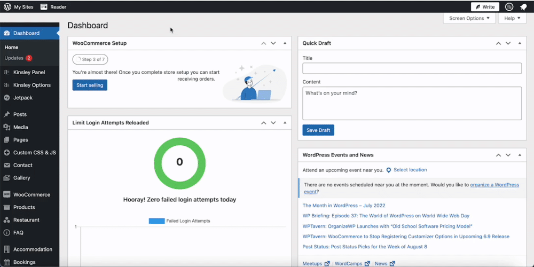
Task: Move Quick Draft widget up
Action: pyautogui.click(x=498, y=43)
